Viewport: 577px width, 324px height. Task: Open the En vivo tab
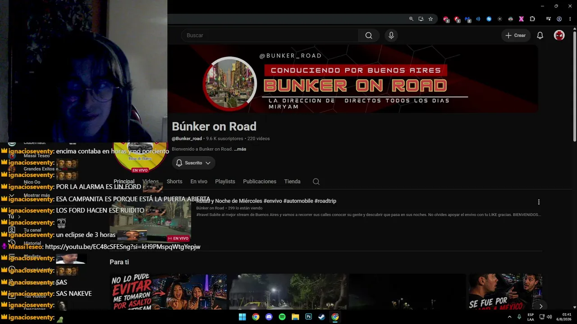[199, 181]
